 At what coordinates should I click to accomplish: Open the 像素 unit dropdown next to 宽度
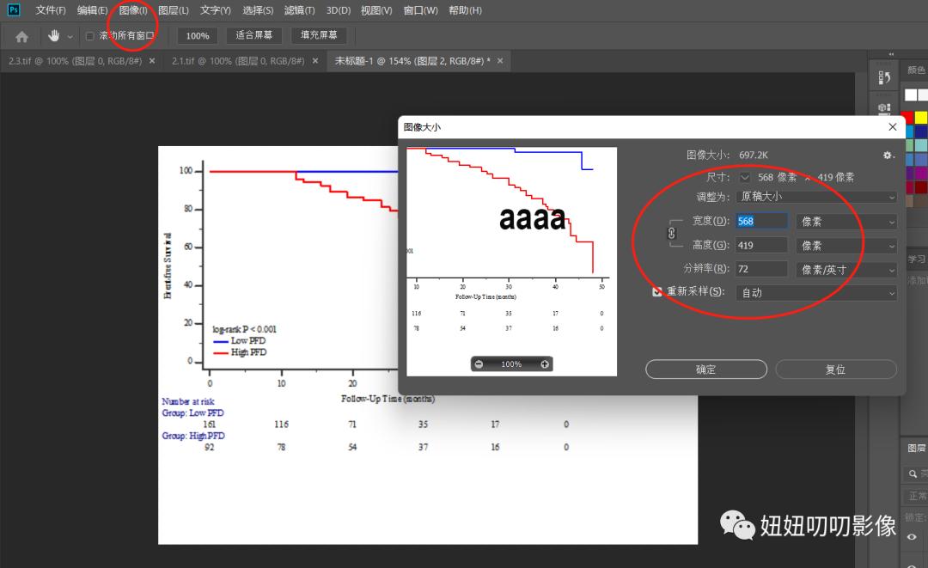(x=846, y=221)
